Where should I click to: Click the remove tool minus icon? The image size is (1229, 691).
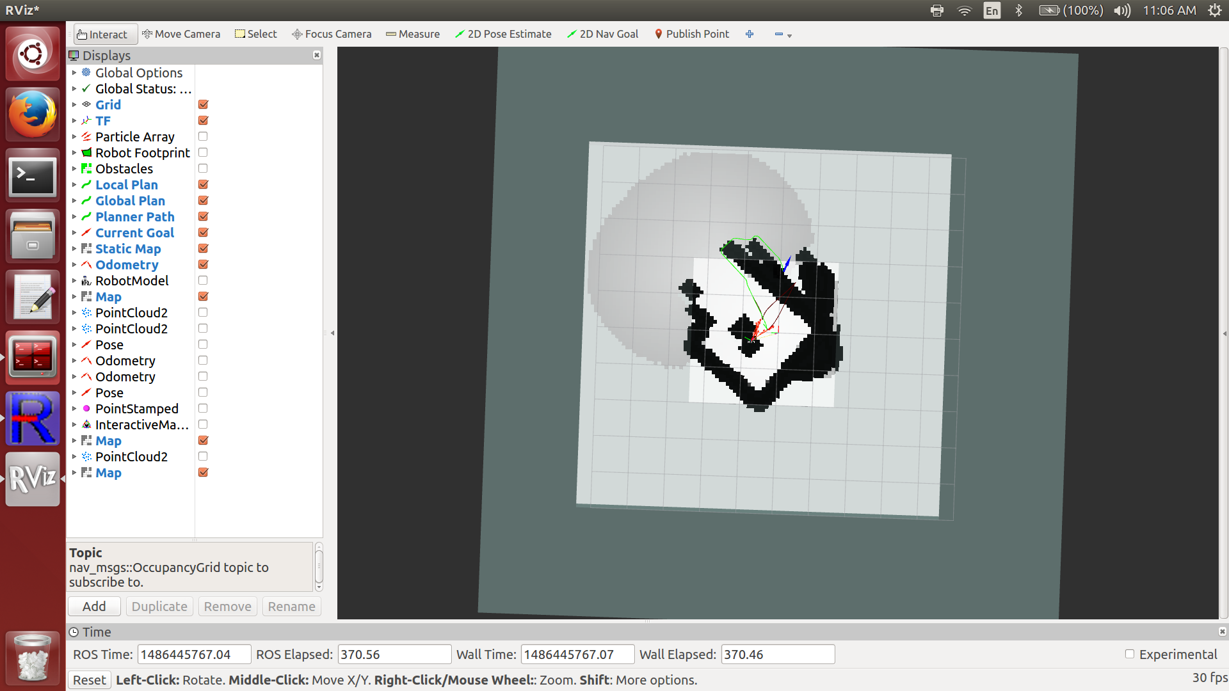tap(778, 34)
